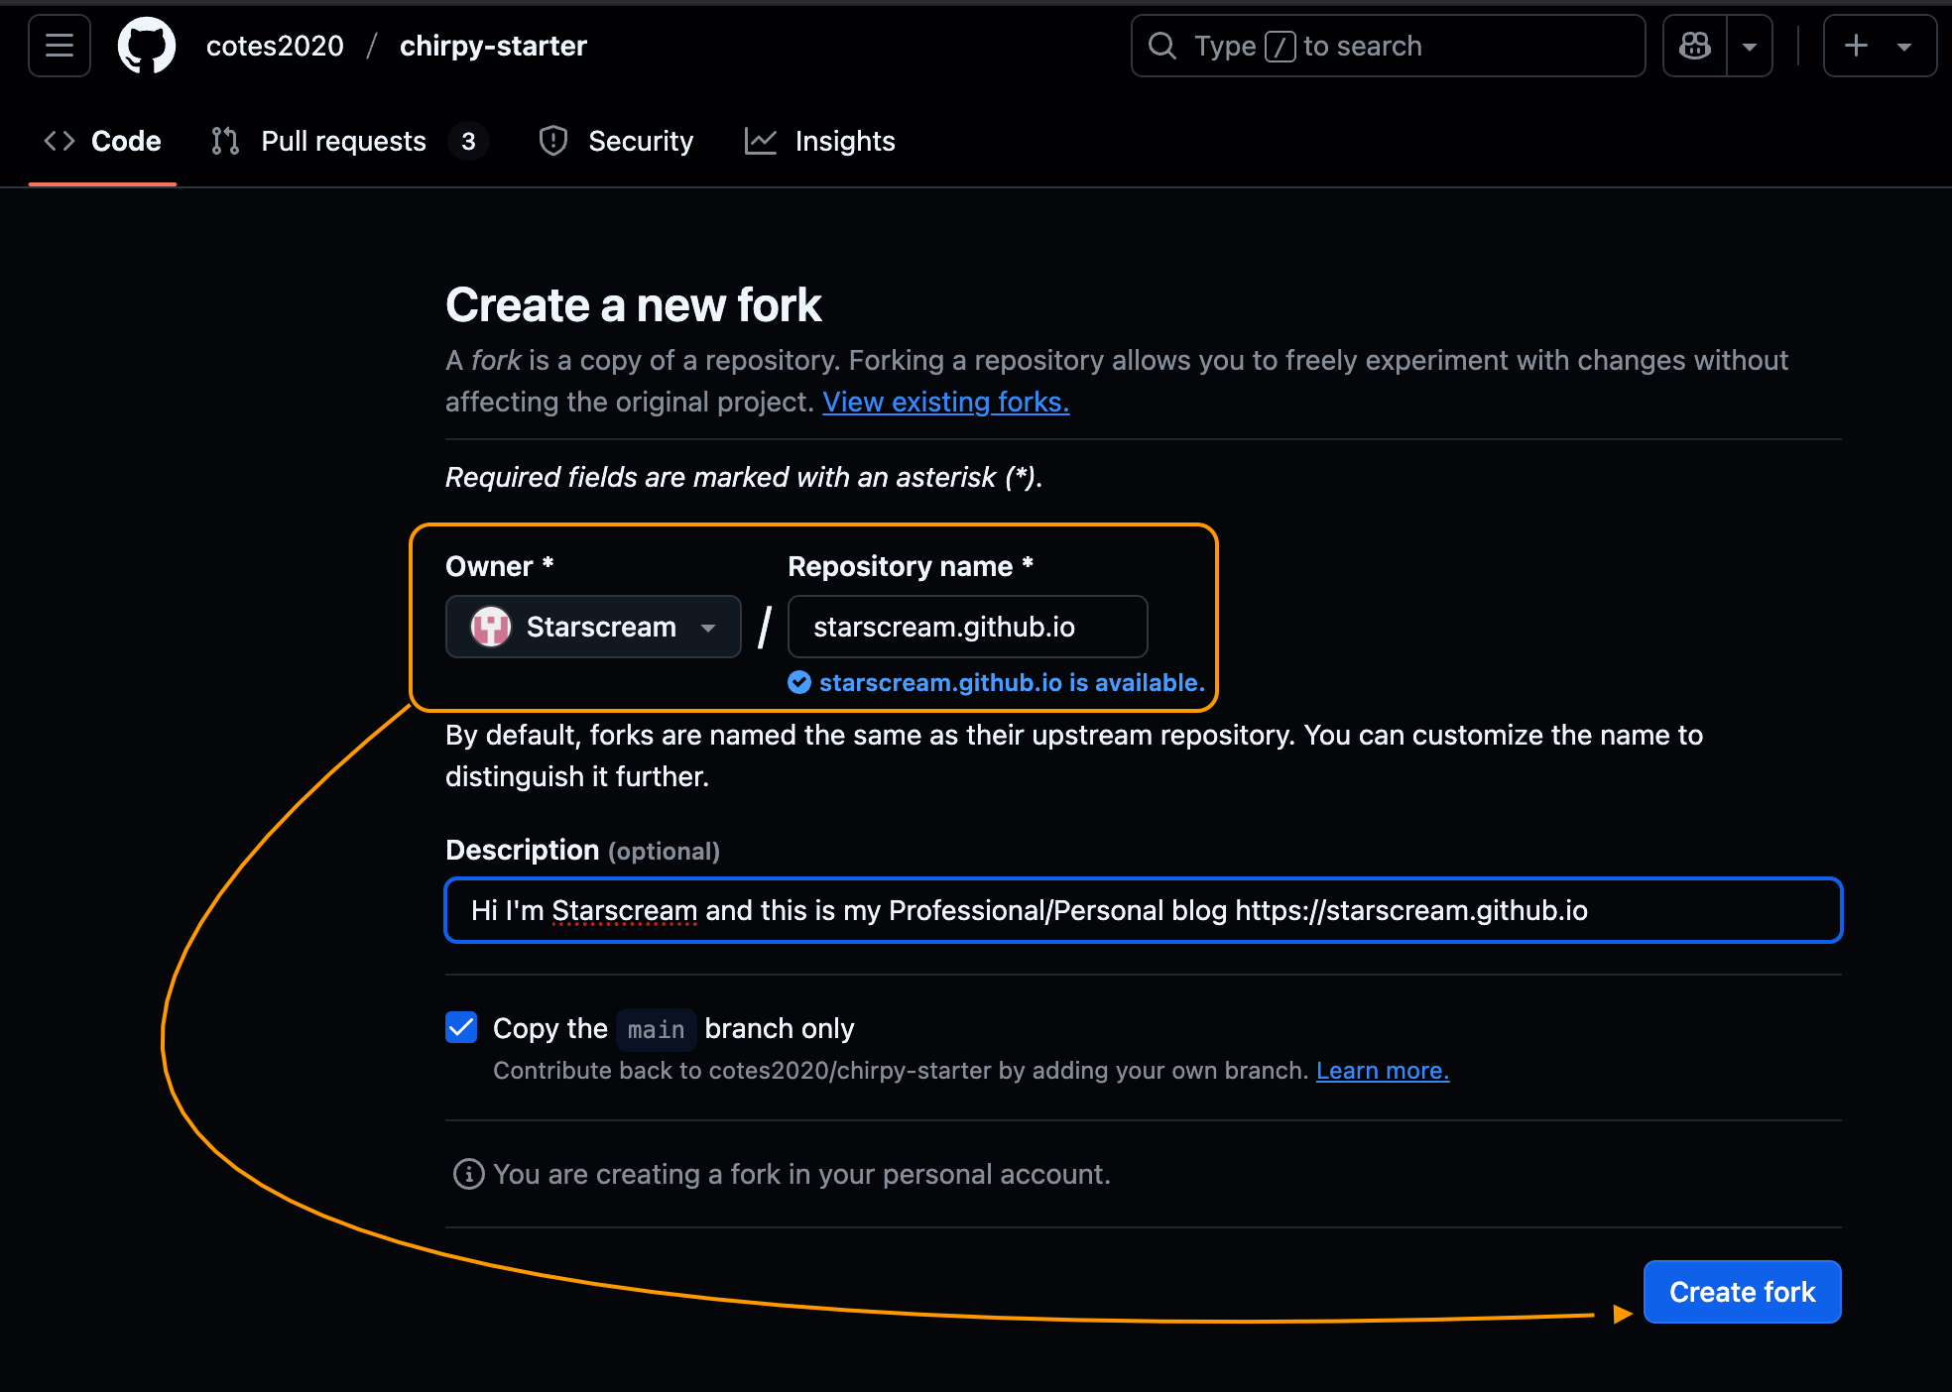
Task: Open Copilot chat icon
Action: click(1695, 46)
